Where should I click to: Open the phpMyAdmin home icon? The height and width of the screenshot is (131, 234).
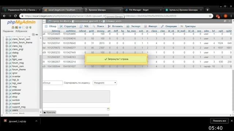tap(13, 27)
